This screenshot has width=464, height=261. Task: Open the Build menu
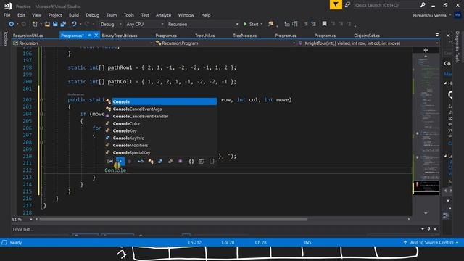[x=74, y=15]
